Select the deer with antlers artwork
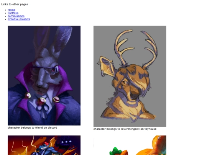Image resolution: width=207 pixels, height=155 pixels. tap(130, 76)
